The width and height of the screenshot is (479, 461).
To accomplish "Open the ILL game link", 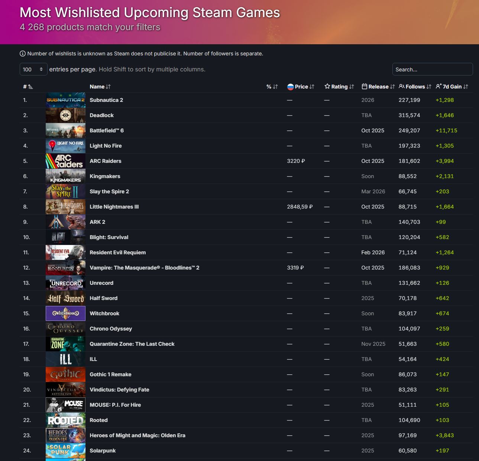I will click(x=93, y=359).
